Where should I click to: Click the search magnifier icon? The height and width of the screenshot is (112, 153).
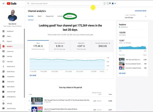(28, 4)
